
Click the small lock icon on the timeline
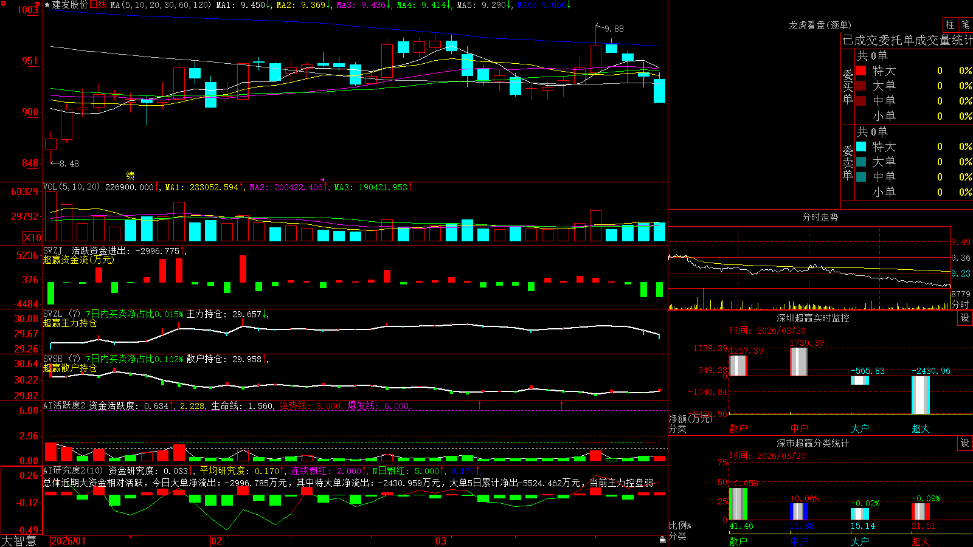(663, 540)
